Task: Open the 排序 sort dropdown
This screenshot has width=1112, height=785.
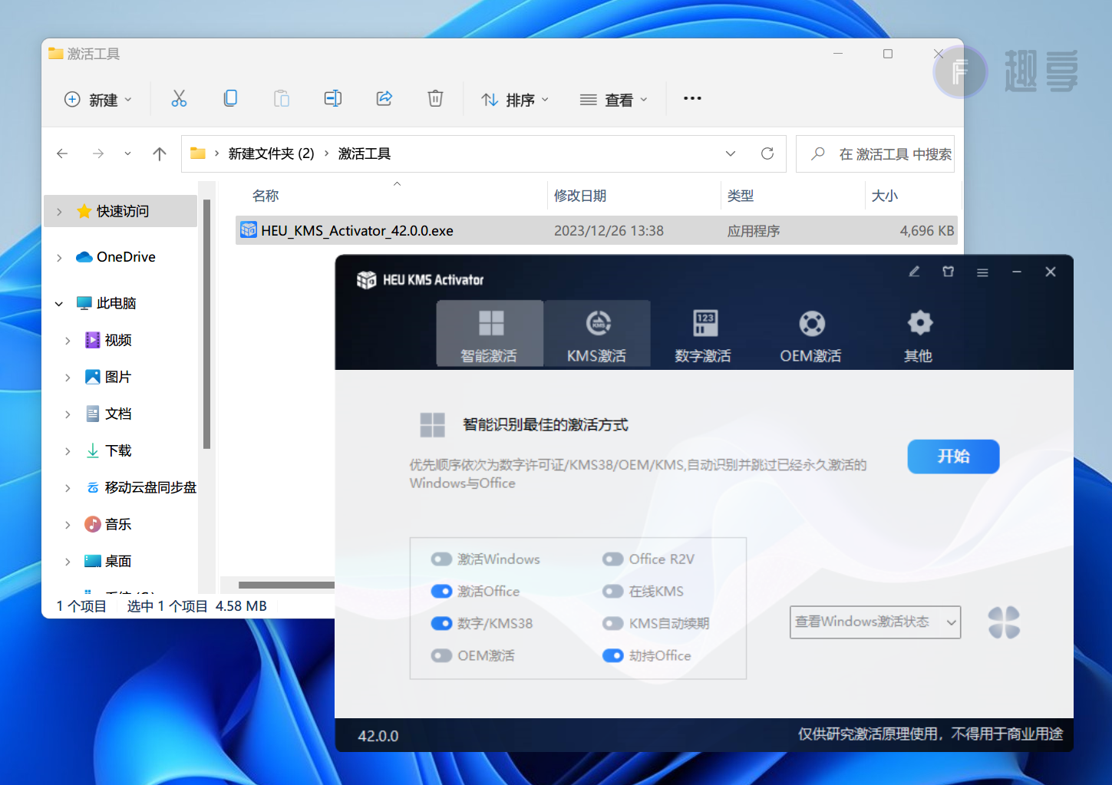Action: [515, 99]
